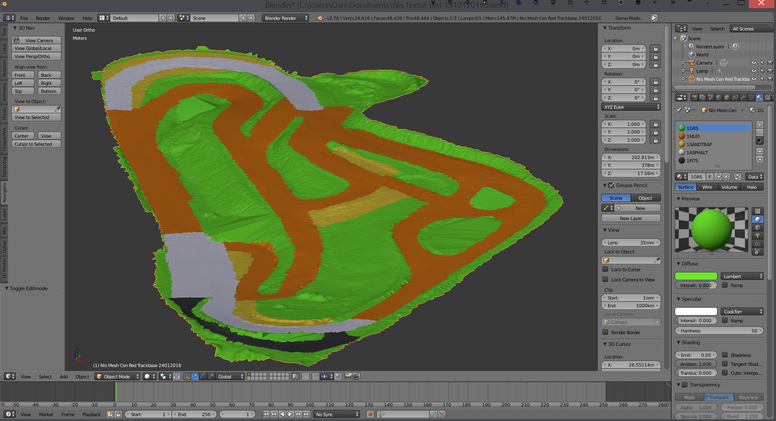The width and height of the screenshot is (776, 421).
Task: Click the Top view align button
Action: [23, 91]
